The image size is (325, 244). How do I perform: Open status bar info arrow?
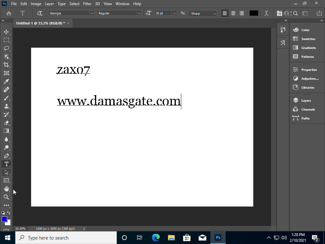tap(84, 229)
